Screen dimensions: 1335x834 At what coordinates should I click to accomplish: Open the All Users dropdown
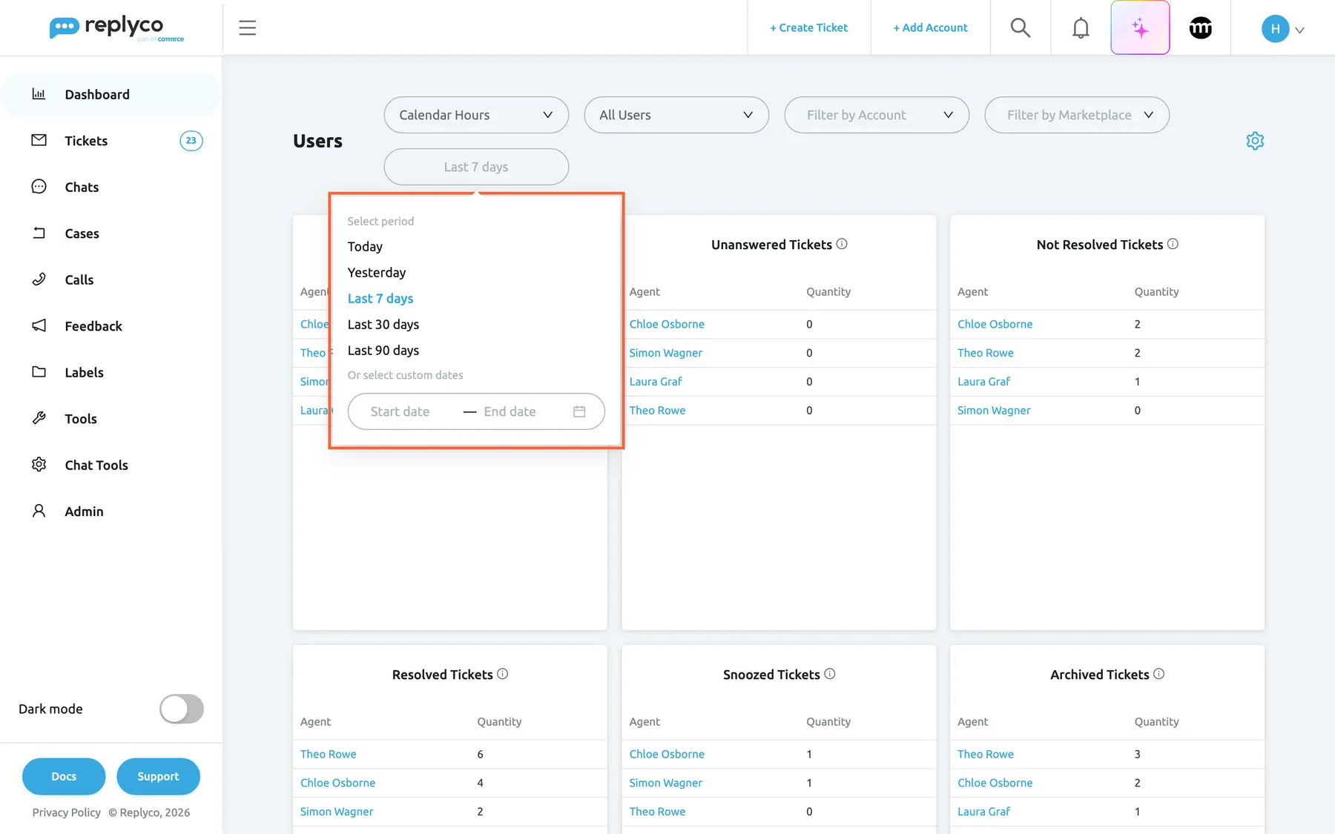[676, 115]
